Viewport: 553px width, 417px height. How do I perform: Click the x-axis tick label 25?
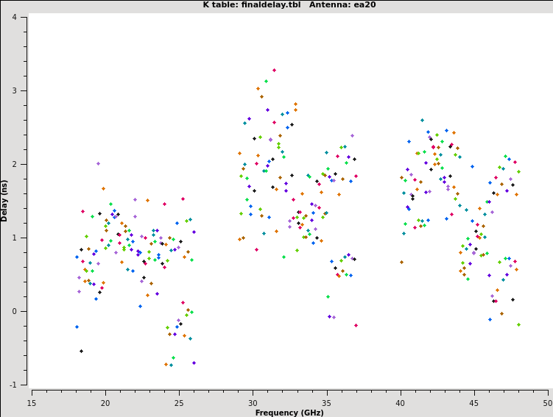(179, 403)
